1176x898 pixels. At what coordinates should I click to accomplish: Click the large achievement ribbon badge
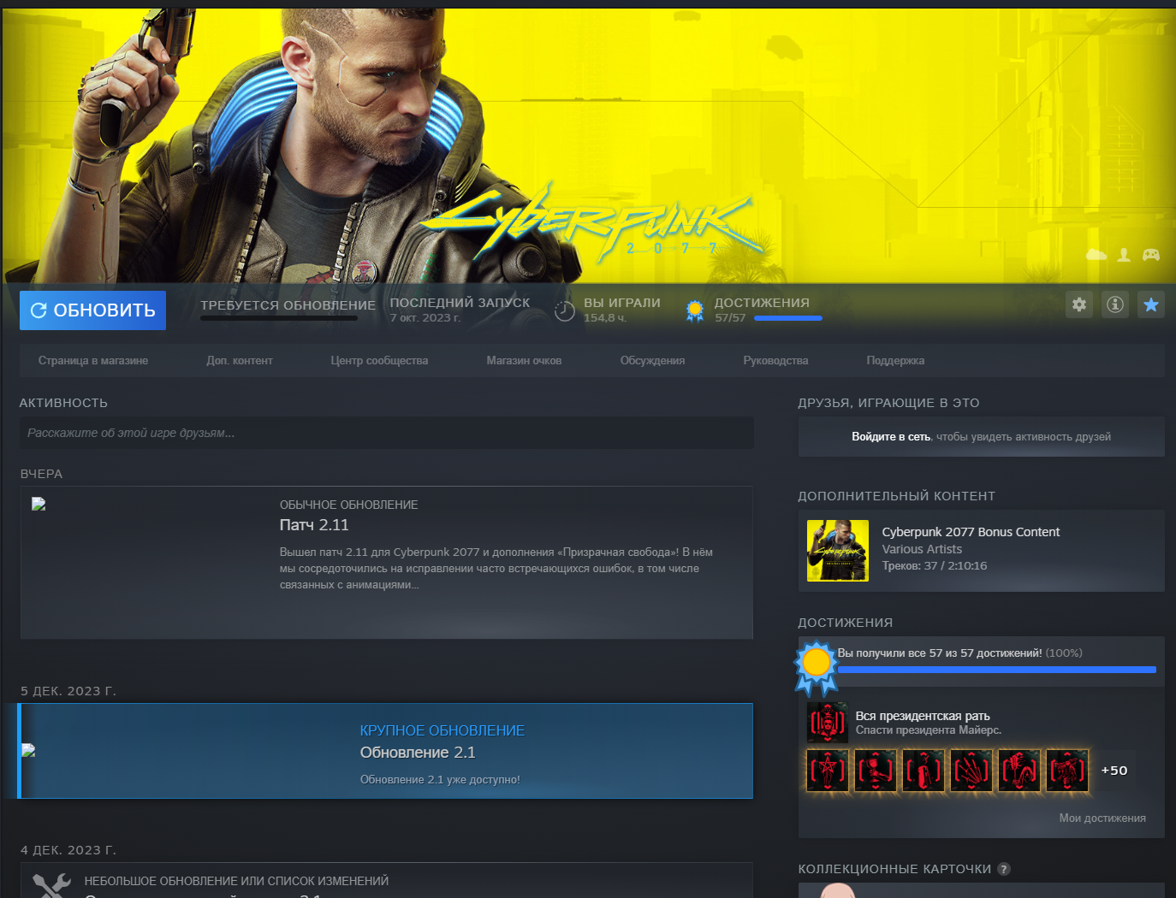pyautogui.click(x=816, y=665)
